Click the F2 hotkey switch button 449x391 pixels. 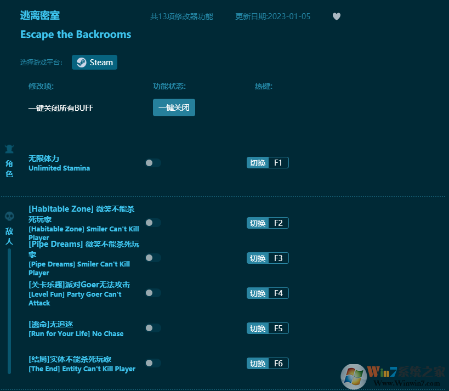pyautogui.click(x=258, y=223)
